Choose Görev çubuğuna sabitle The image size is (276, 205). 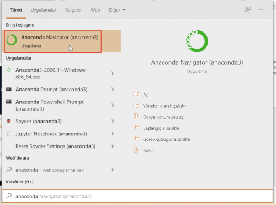click(167, 139)
